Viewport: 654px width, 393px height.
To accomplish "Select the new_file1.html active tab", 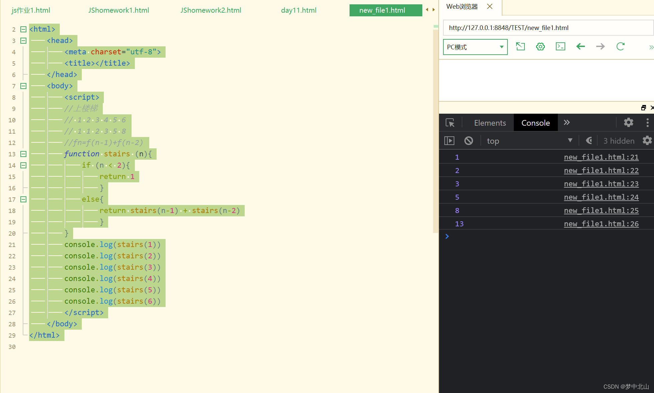I will pos(386,10).
